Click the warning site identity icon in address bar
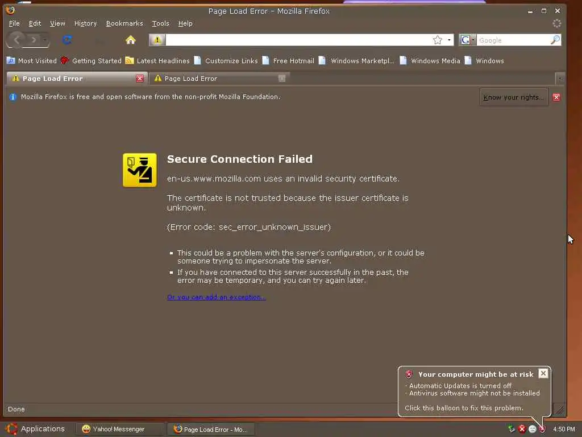The width and height of the screenshot is (582, 437). click(x=157, y=40)
